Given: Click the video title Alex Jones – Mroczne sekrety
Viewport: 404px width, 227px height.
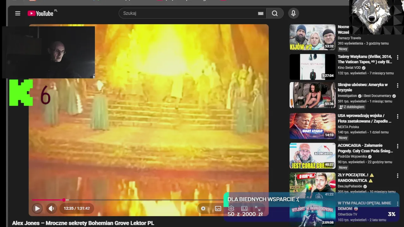Looking at the screenshot, I should [83, 223].
